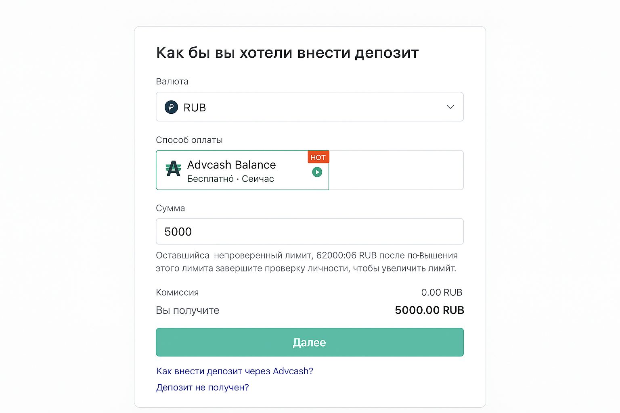This screenshot has width=620, height=413.
Task: Click the empty payment method area
Action: tap(396, 170)
